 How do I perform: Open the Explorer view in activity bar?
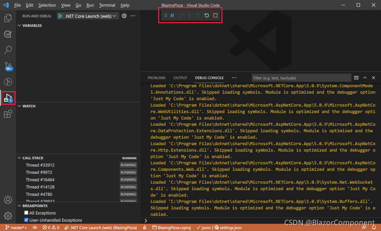point(8,18)
